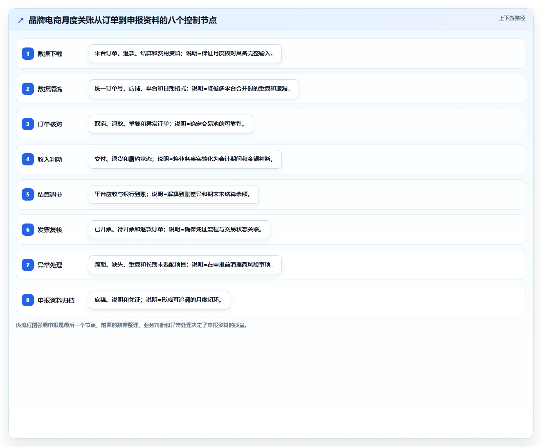Click description box starting 交付、退货和履约状态

(x=185, y=159)
